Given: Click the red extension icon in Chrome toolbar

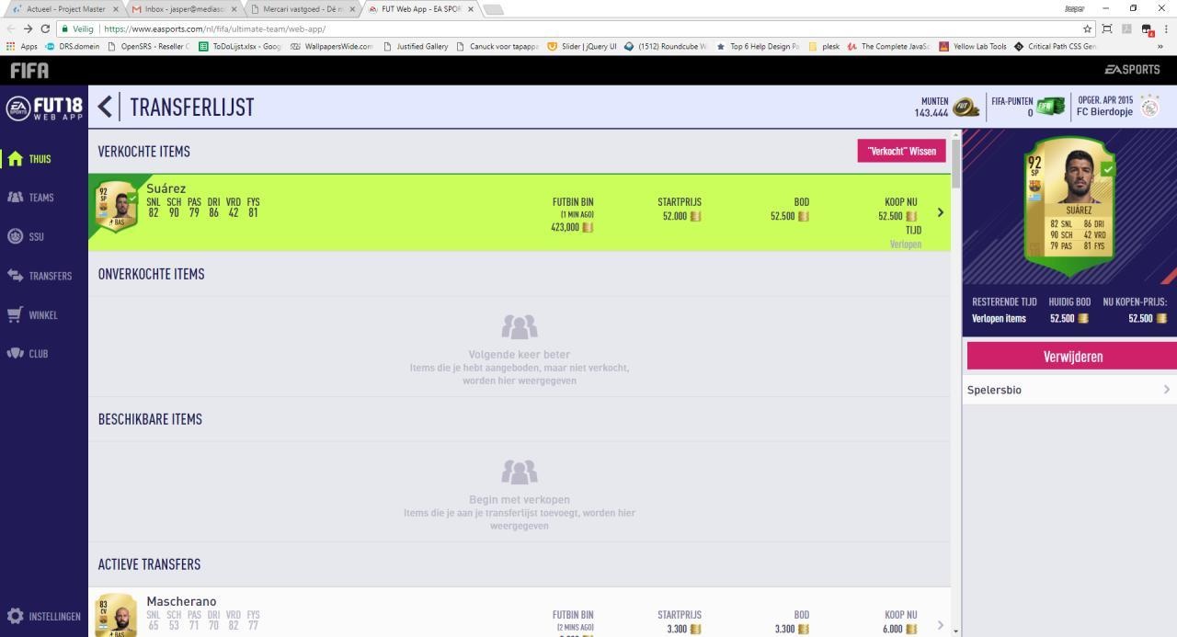Looking at the screenshot, I should 1147,29.
